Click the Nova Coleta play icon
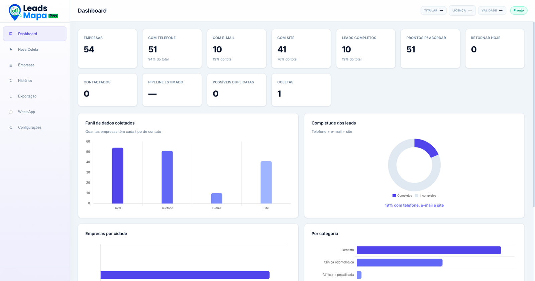The height and width of the screenshot is (281, 535). (11, 49)
